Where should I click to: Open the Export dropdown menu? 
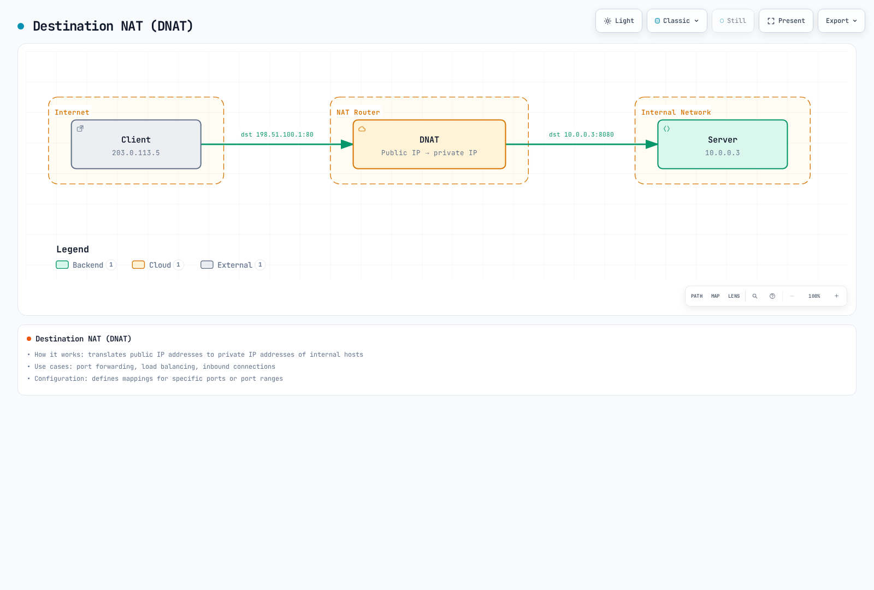point(841,21)
